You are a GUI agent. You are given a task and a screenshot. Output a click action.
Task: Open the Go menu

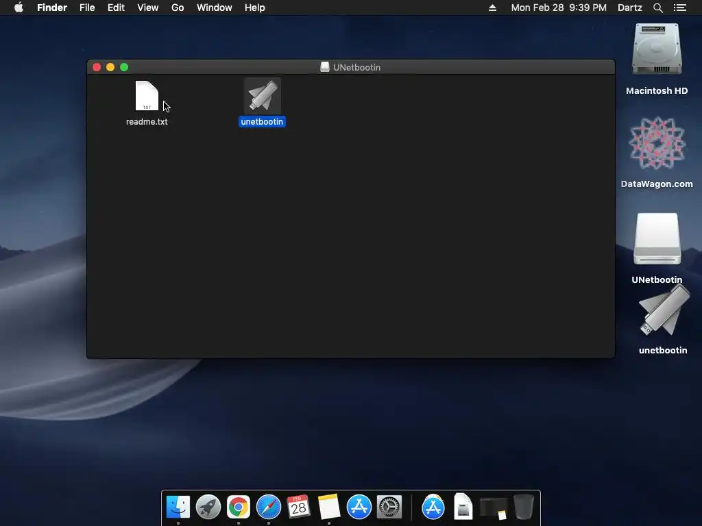[178, 8]
